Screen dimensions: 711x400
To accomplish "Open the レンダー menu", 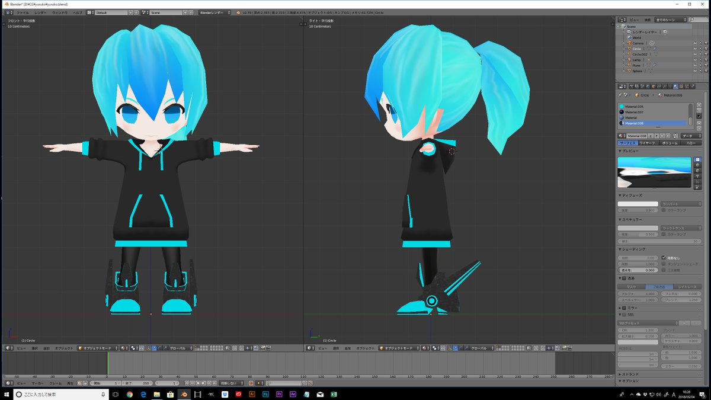I will click(x=40, y=12).
